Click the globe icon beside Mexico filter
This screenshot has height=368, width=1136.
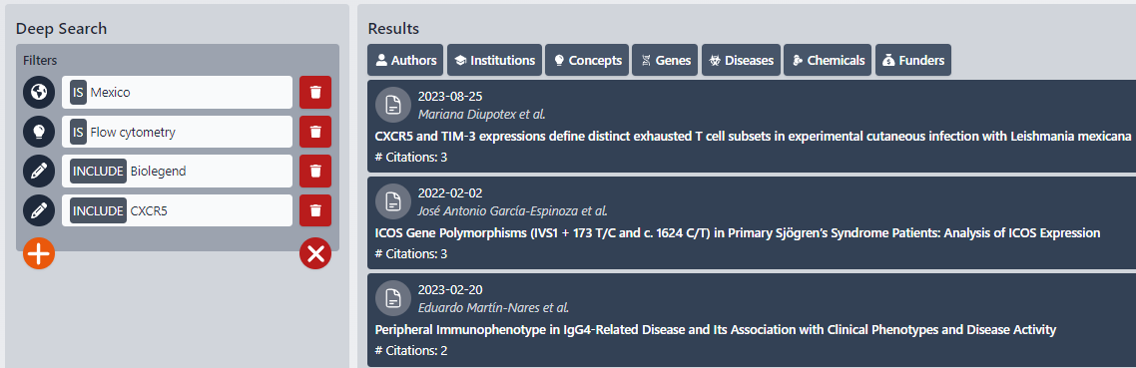(40, 92)
